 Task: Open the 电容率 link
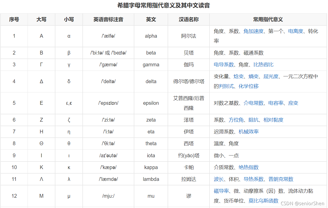(x=276, y=103)
